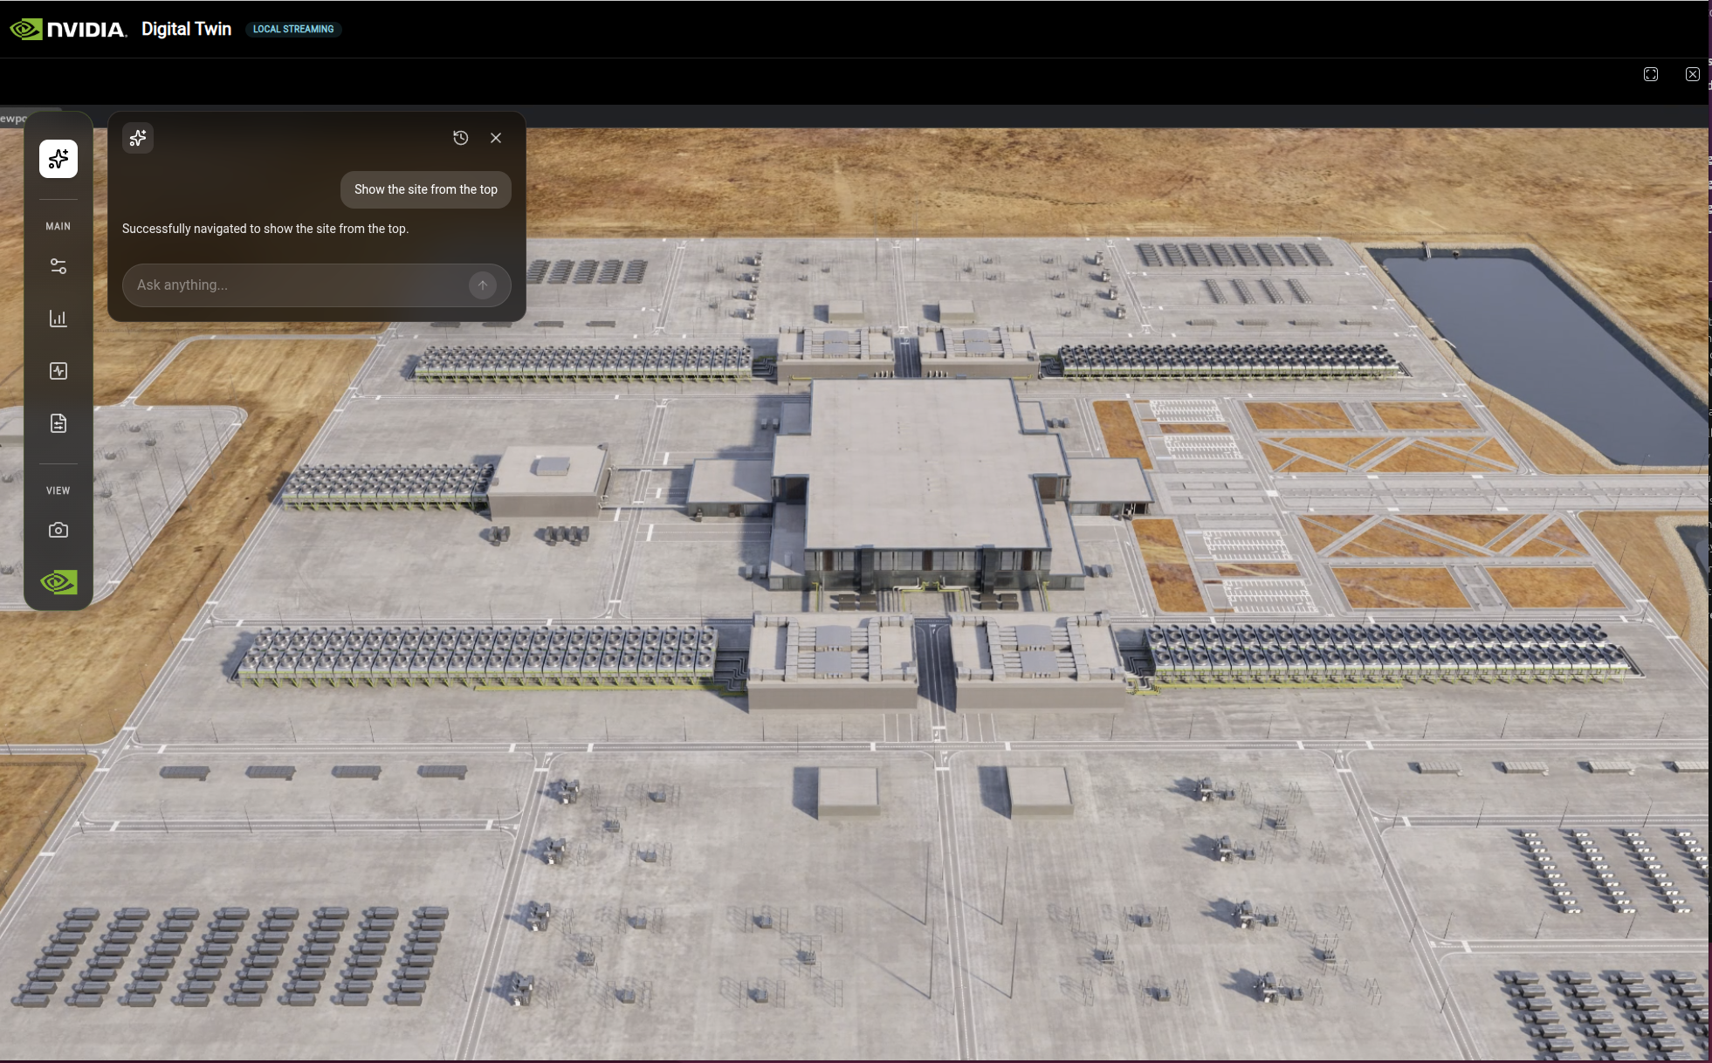Open the bar chart analytics panel

coord(58,319)
